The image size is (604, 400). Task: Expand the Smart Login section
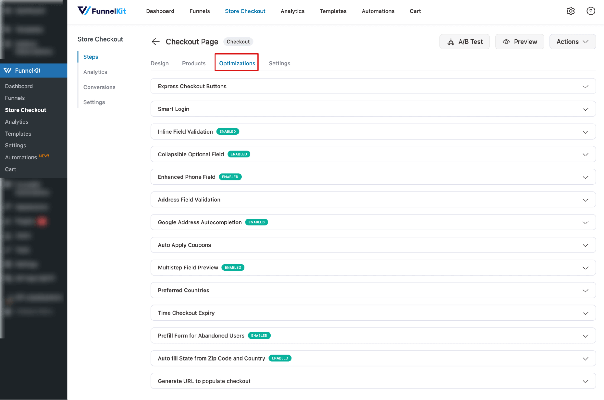pos(585,109)
